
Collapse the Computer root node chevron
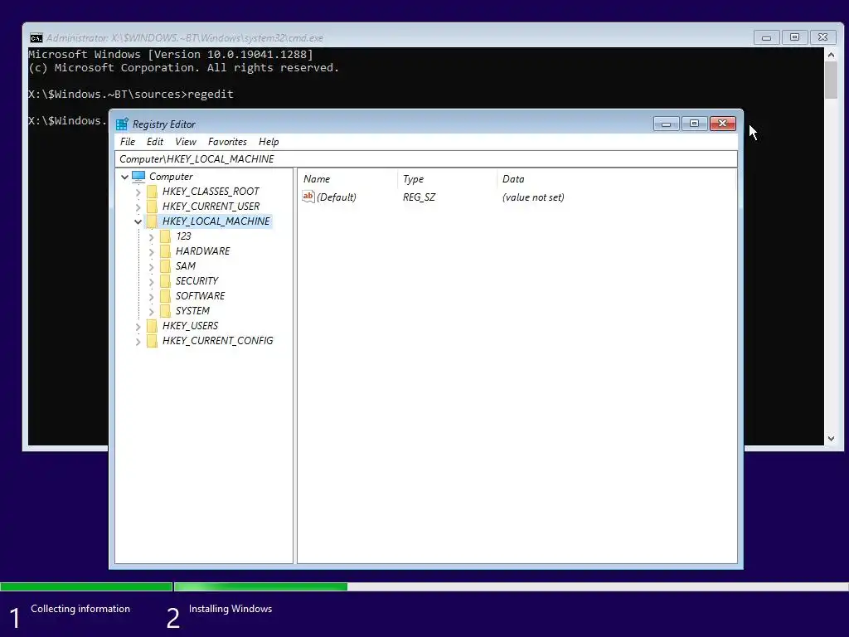pyautogui.click(x=124, y=177)
